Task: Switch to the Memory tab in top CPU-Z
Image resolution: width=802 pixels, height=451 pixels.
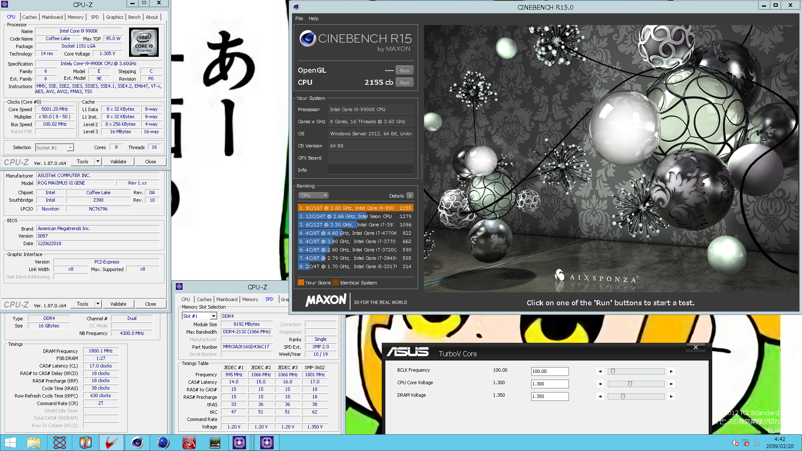Action: click(76, 17)
